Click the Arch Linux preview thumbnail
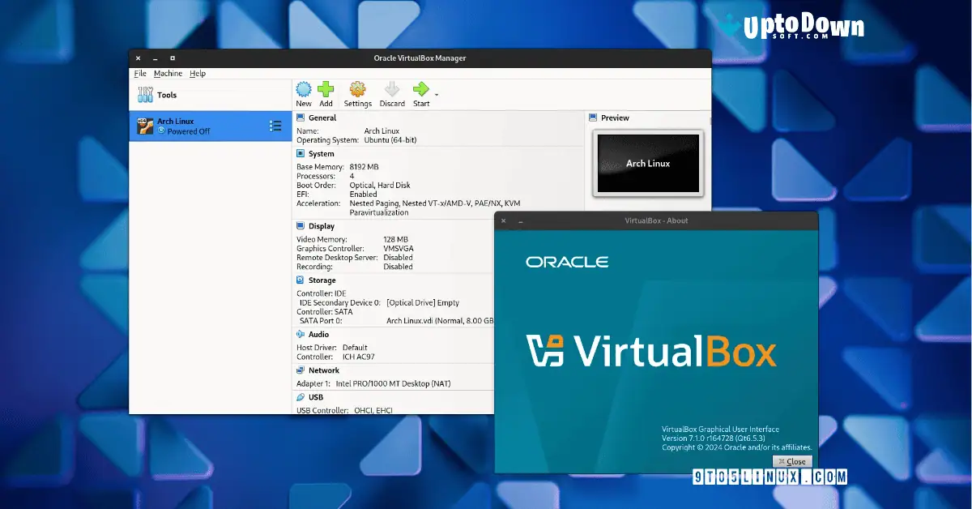 (647, 163)
